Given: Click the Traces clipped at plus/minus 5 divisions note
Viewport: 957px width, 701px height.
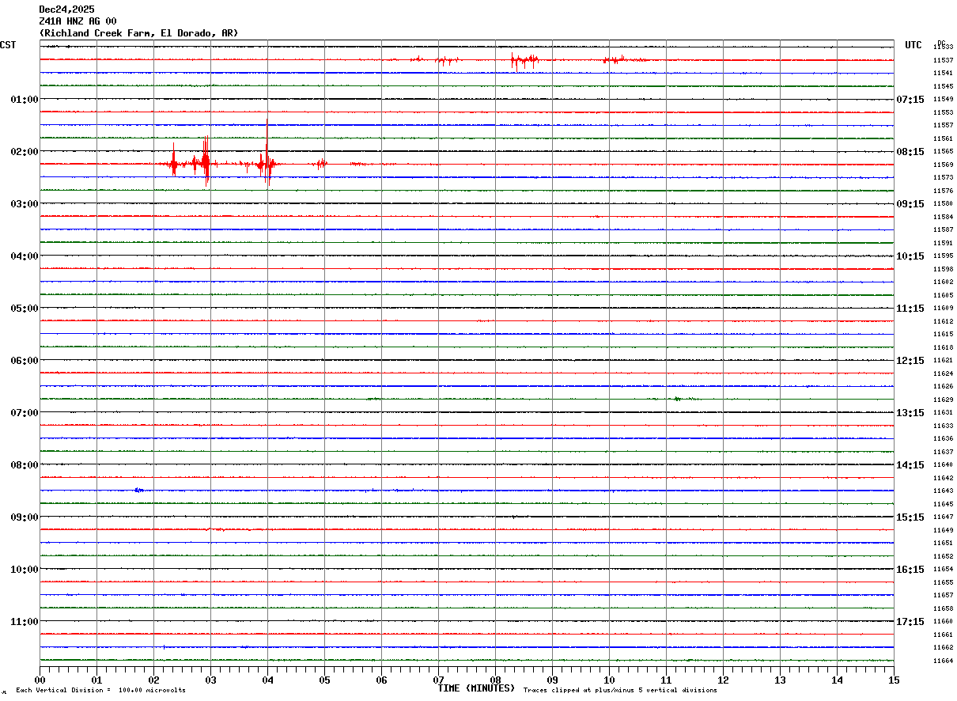Looking at the screenshot, I should [620, 691].
